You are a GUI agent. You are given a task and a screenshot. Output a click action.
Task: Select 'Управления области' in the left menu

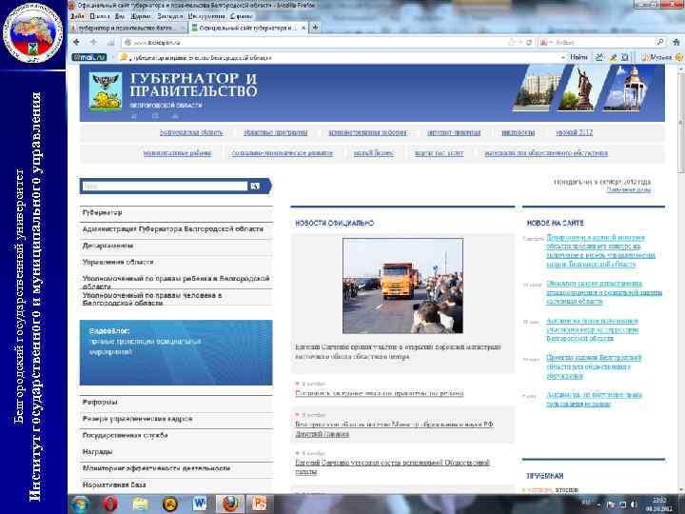[x=176, y=263]
